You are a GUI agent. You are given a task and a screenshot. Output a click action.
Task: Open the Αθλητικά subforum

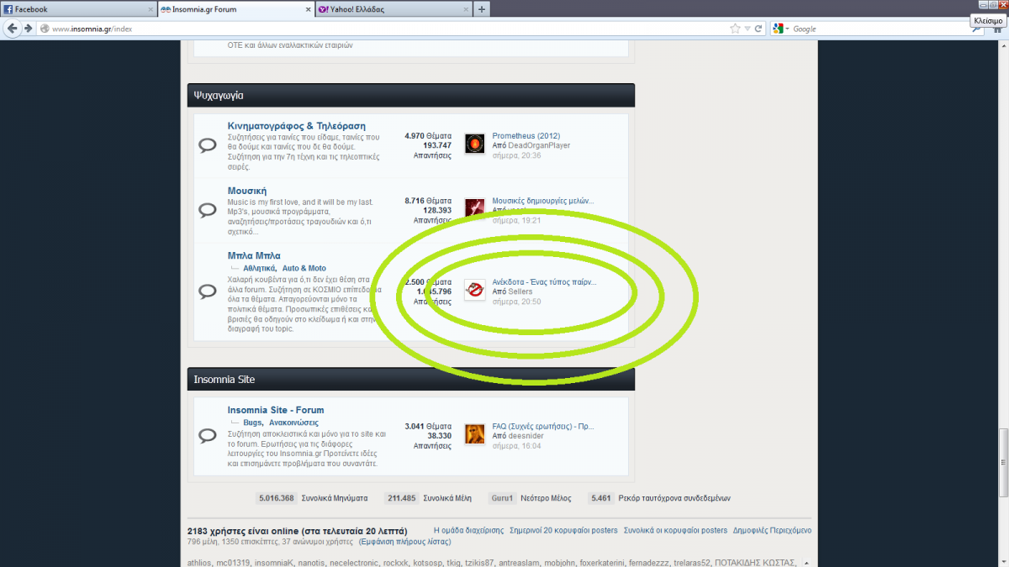260,268
